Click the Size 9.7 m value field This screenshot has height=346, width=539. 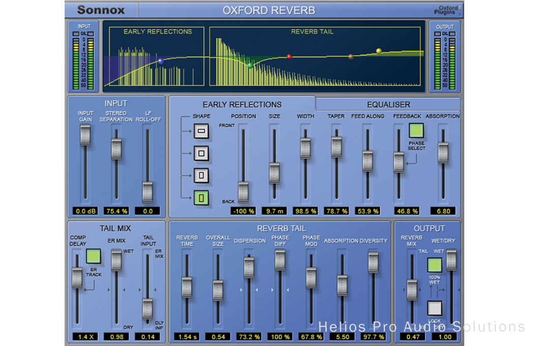pyautogui.click(x=274, y=211)
